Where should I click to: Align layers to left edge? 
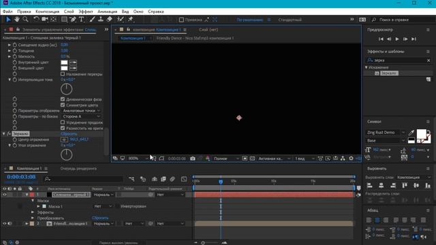pyautogui.click(x=369, y=186)
